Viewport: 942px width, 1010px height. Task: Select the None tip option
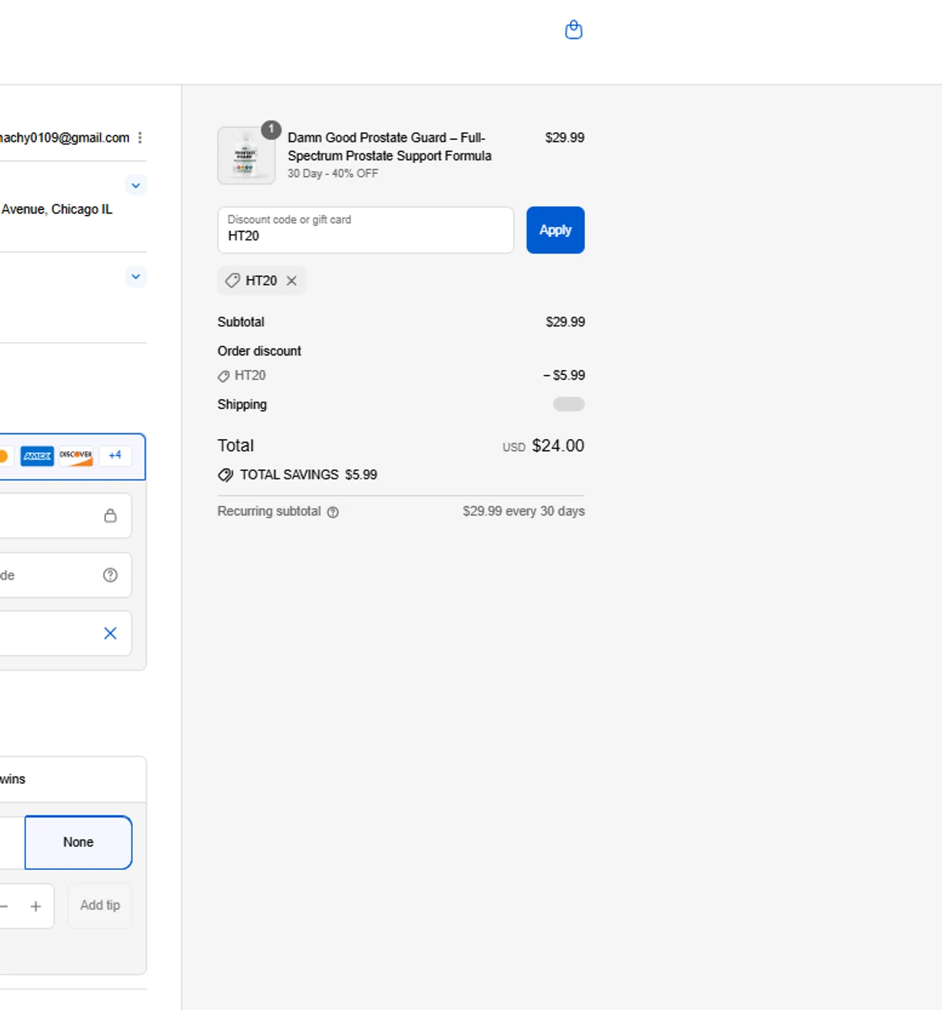pyautogui.click(x=78, y=842)
